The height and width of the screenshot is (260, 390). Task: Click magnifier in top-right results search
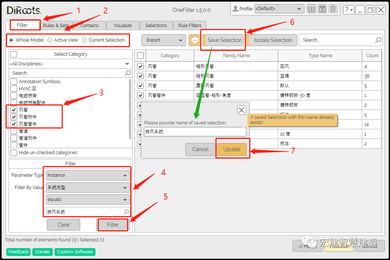click(x=378, y=40)
